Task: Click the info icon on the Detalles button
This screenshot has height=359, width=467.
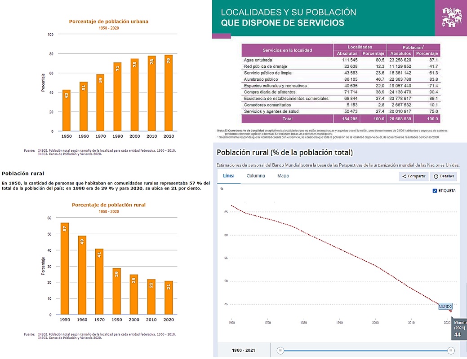Action: click(x=436, y=176)
